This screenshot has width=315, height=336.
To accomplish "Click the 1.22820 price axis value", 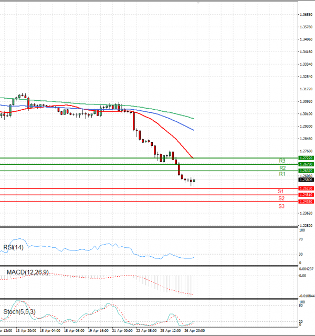I will click(x=306, y=226).
